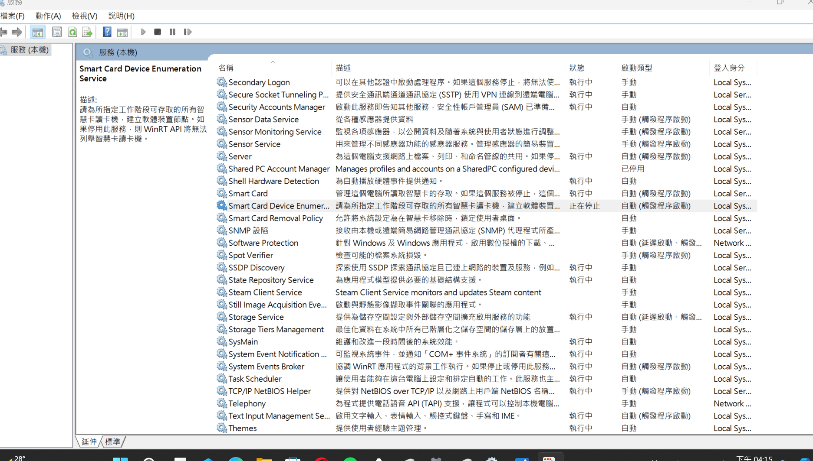
Task: Toggle the console tree pane icon
Action: click(38, 32)
